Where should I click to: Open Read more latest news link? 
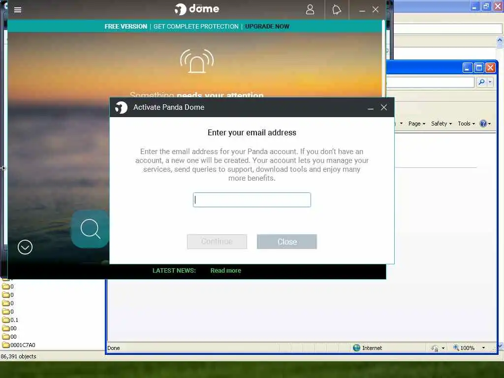click(x=225, y=271)
